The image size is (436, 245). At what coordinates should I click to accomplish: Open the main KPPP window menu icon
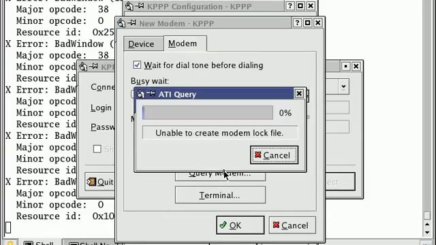pos(83,67)
